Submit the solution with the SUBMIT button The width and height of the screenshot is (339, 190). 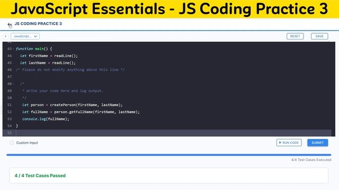coord(318,142)
